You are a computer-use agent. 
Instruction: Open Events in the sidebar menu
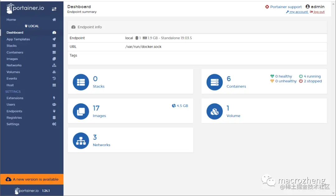(x=12, y=78)
